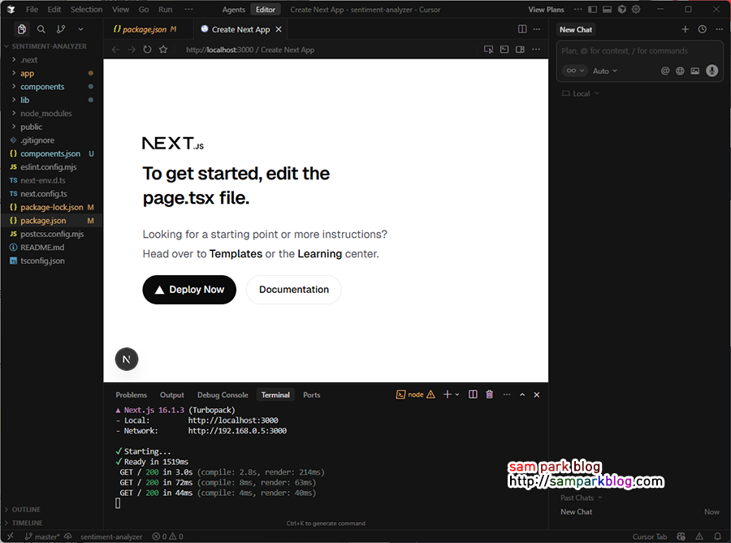This screenshot has height=543, width=731.
Task: Start a new chat with plus icon
Action: tap(685, 29)
